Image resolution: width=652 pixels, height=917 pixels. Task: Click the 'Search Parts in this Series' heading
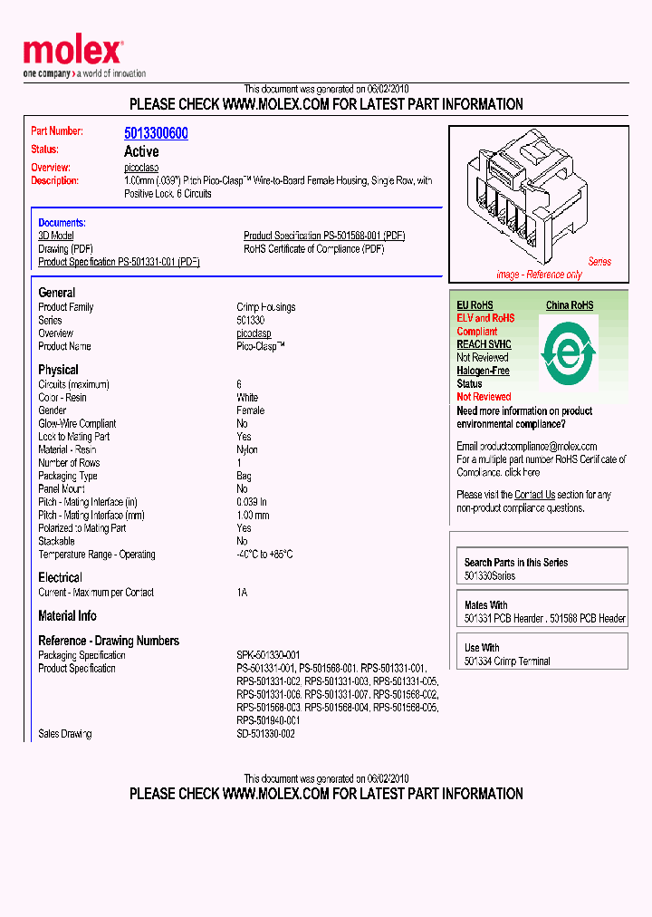click(516, 563)
